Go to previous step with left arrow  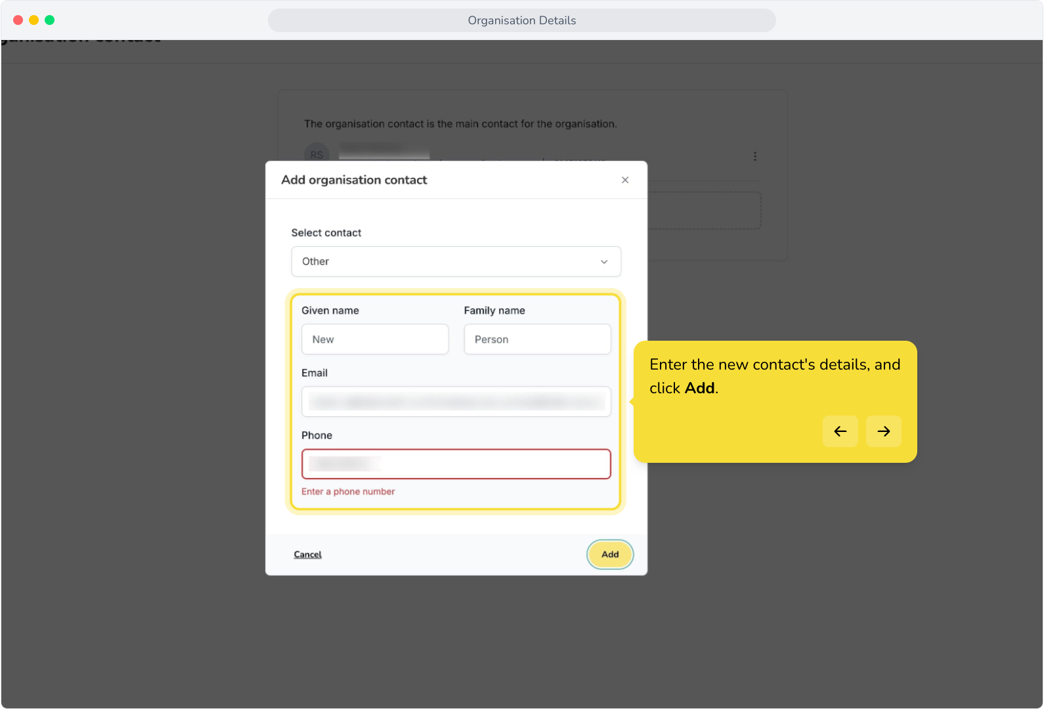click(840, 431)
